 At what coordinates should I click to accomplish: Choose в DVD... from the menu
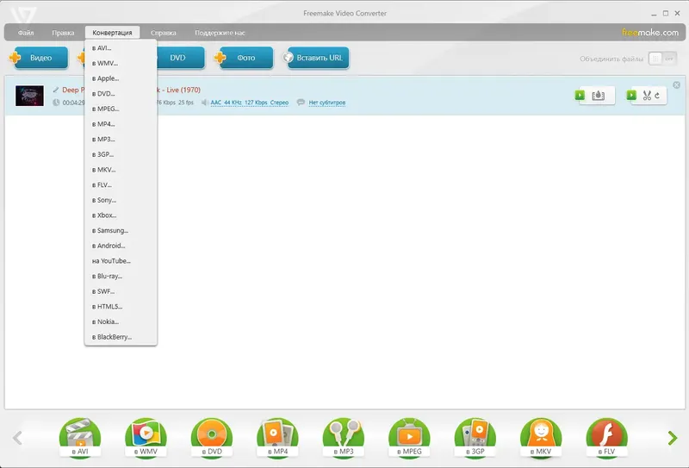[121, 94]
